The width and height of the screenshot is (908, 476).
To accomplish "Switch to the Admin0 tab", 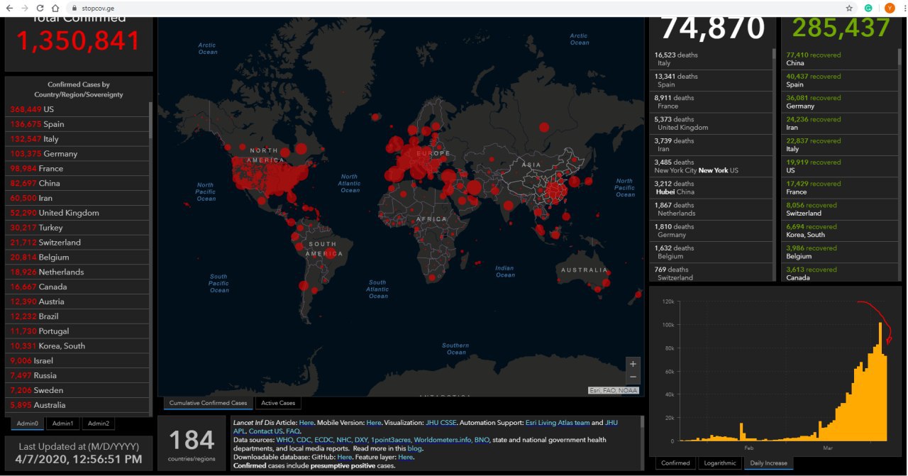I will click(28, 424).
